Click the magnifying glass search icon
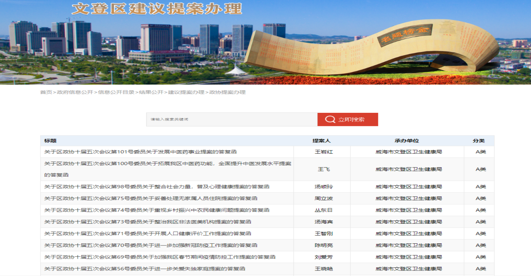531x276 pixels. pos(330,120)
